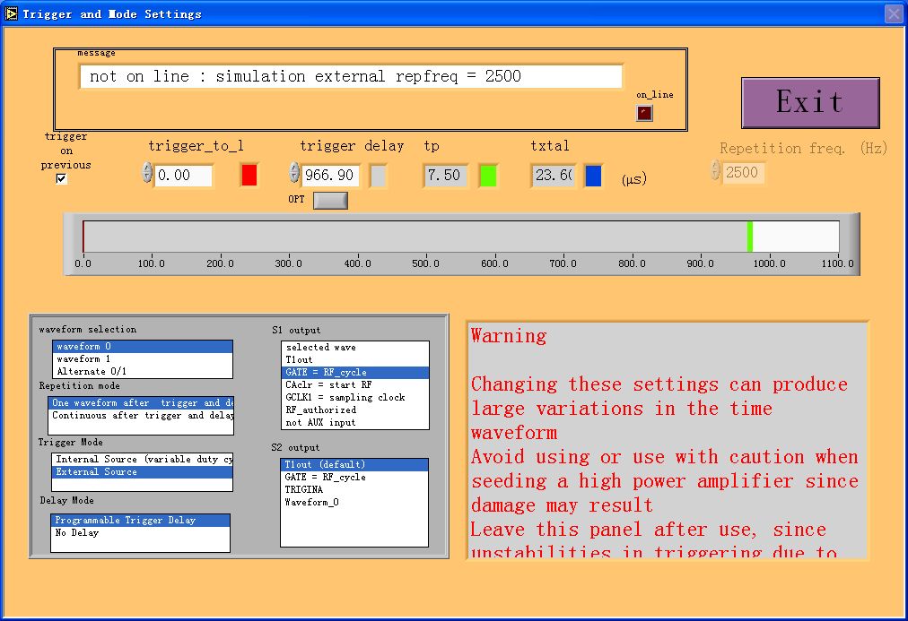
Task: Click the trigger delay value field
Action: (x=330, y=176)
